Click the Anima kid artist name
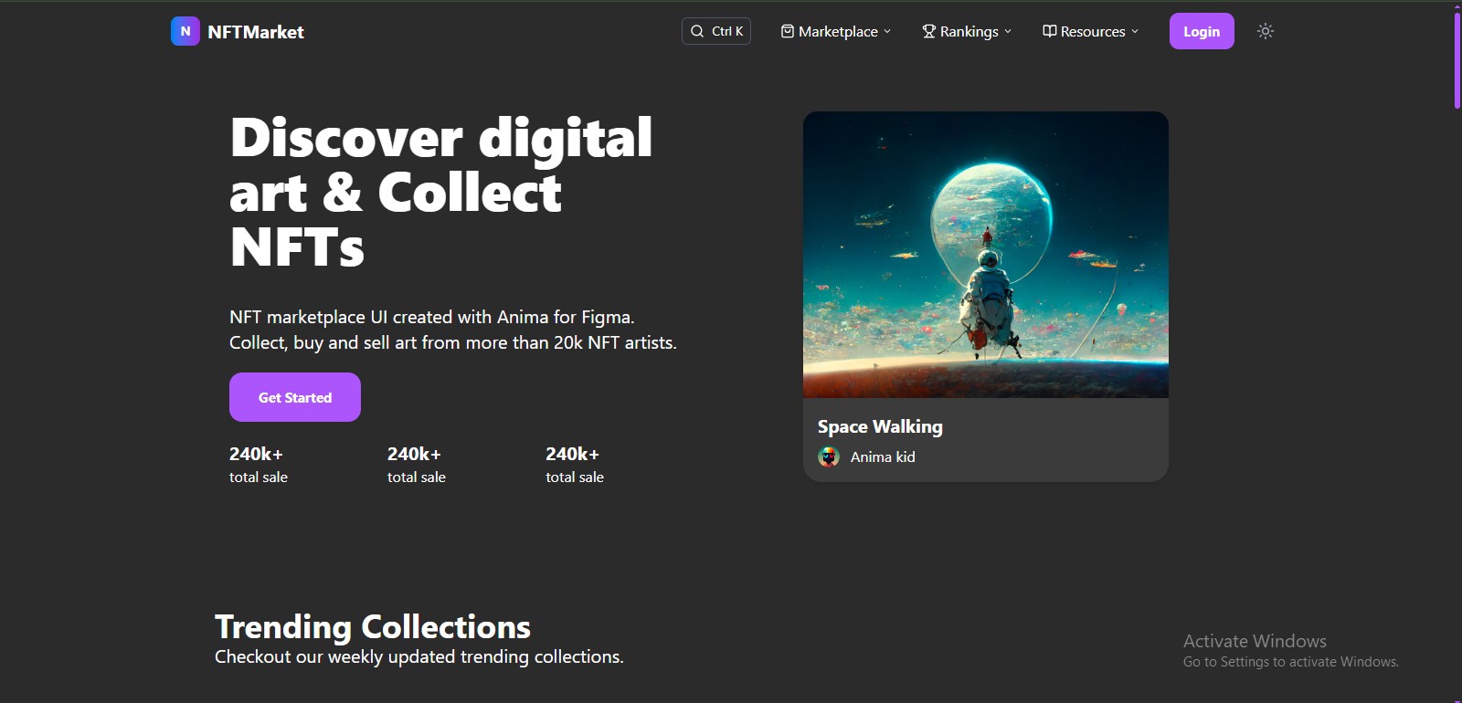1462x703 pixels. point(883,456)
